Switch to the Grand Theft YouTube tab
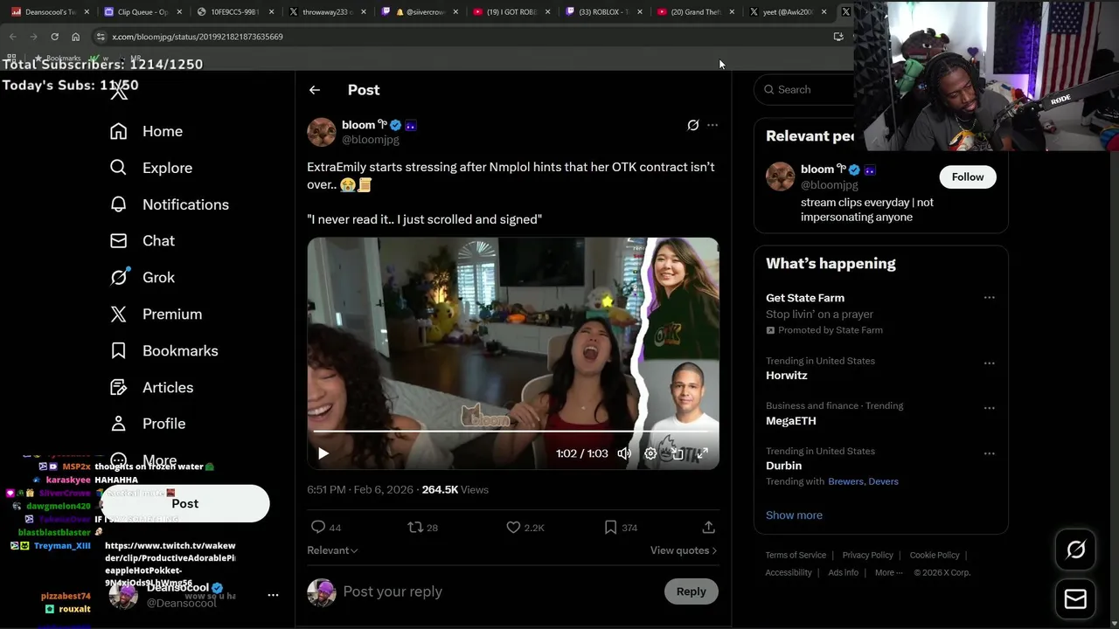The width and height of the screenshot is (1119, 629). click(694, 12)
